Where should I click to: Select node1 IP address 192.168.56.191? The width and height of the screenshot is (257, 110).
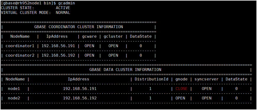point(80,89)
